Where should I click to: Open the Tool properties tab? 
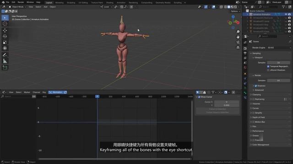tap(245, 42)
